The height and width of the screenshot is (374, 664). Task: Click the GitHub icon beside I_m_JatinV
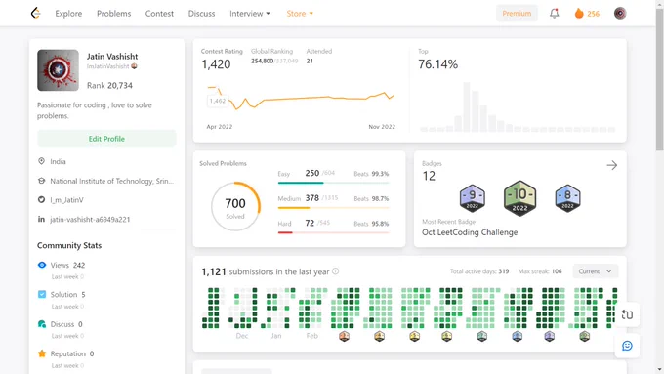coord(41,199)
